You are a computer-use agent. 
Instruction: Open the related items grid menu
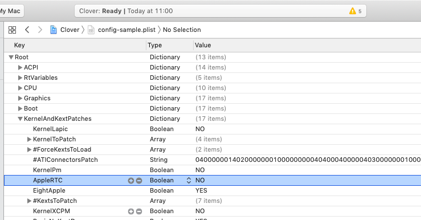pos(12,30)
